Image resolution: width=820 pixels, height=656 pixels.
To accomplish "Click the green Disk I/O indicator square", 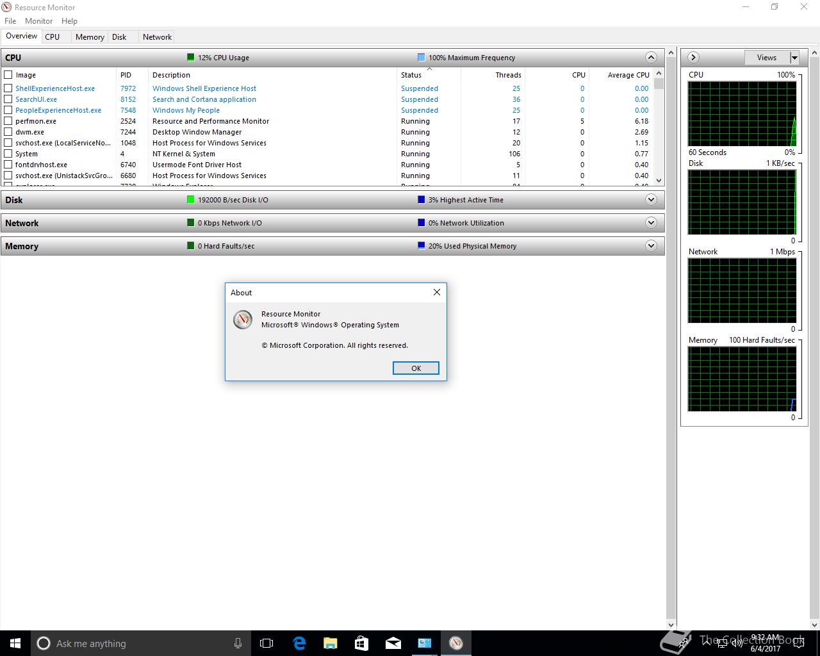I will pyautogui.click(x=190, y=199).
